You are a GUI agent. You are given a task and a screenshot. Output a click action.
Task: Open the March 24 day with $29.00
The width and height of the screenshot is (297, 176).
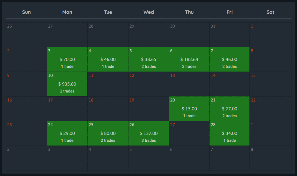[67, 133]
